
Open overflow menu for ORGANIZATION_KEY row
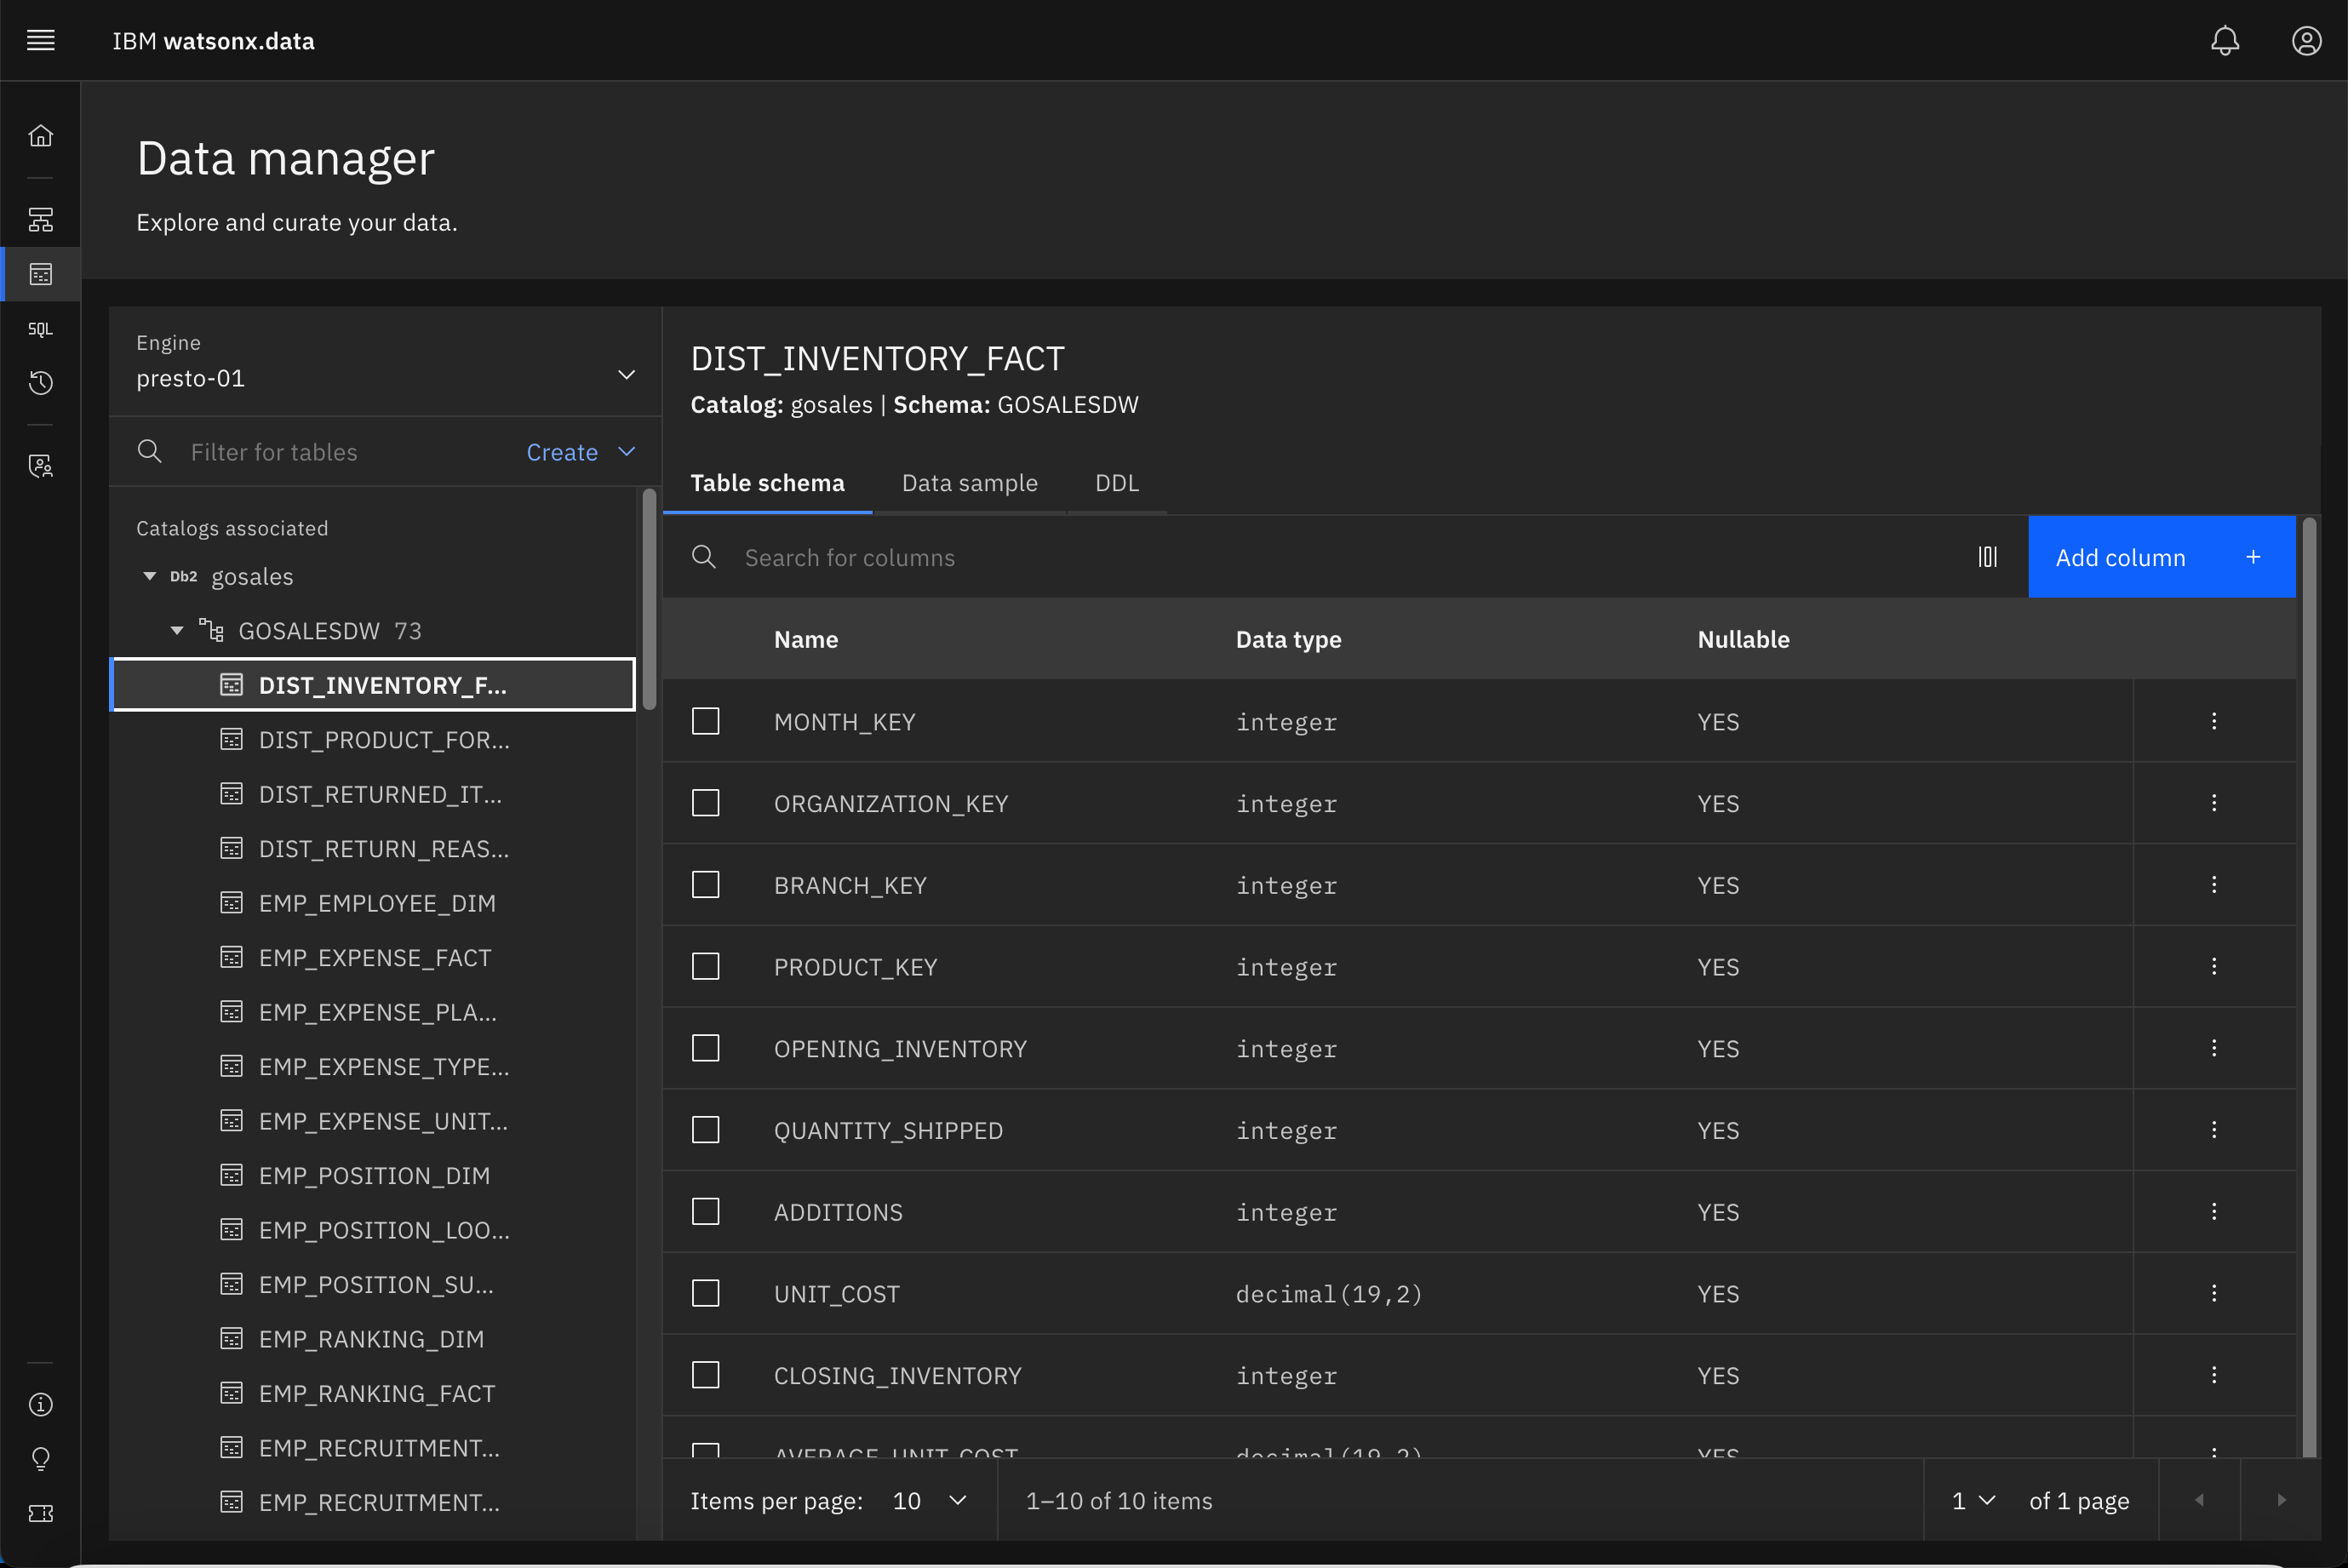pos(2214,803)
